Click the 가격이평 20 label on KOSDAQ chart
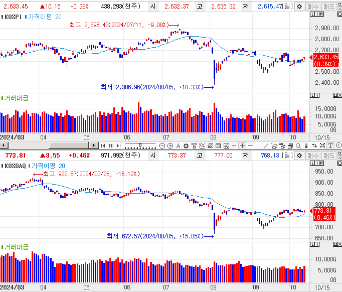 [x=49, y=166]
